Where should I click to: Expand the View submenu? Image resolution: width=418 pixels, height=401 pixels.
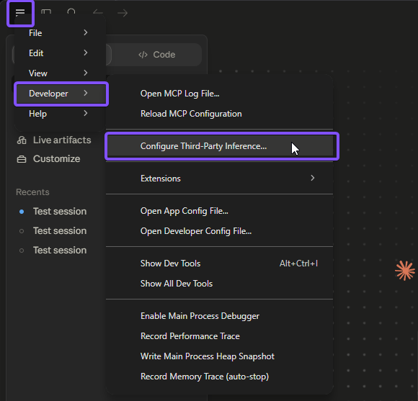(61, 73)
